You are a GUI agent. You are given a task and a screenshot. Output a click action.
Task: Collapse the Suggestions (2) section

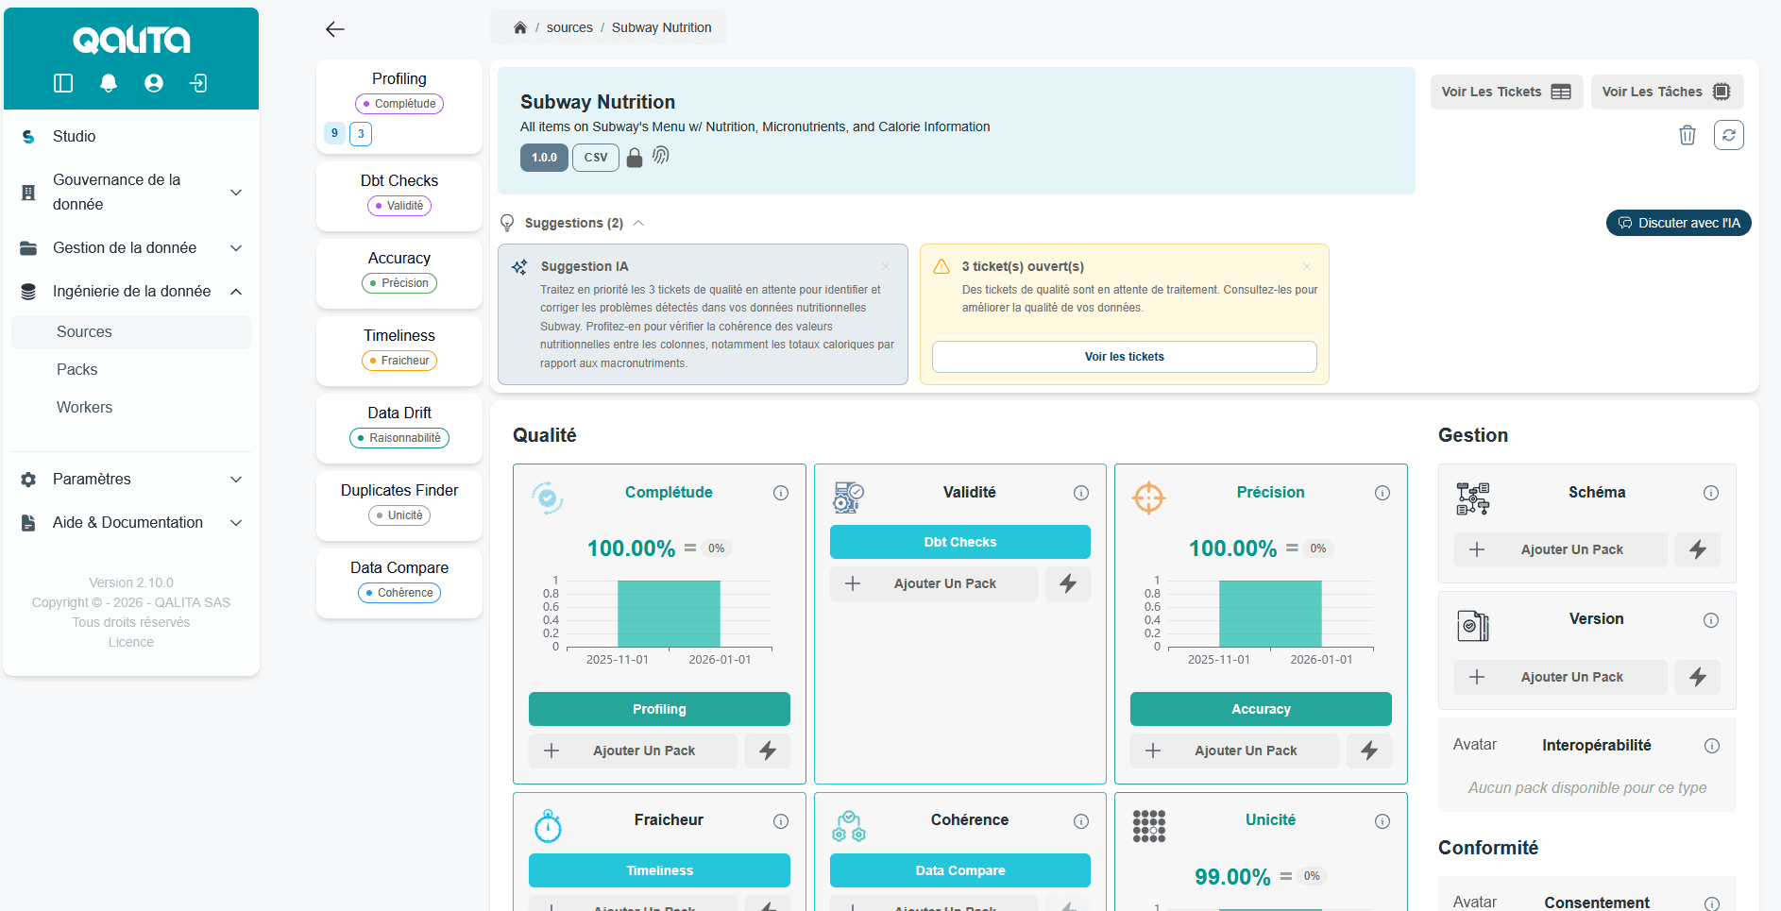coord(638,223)
